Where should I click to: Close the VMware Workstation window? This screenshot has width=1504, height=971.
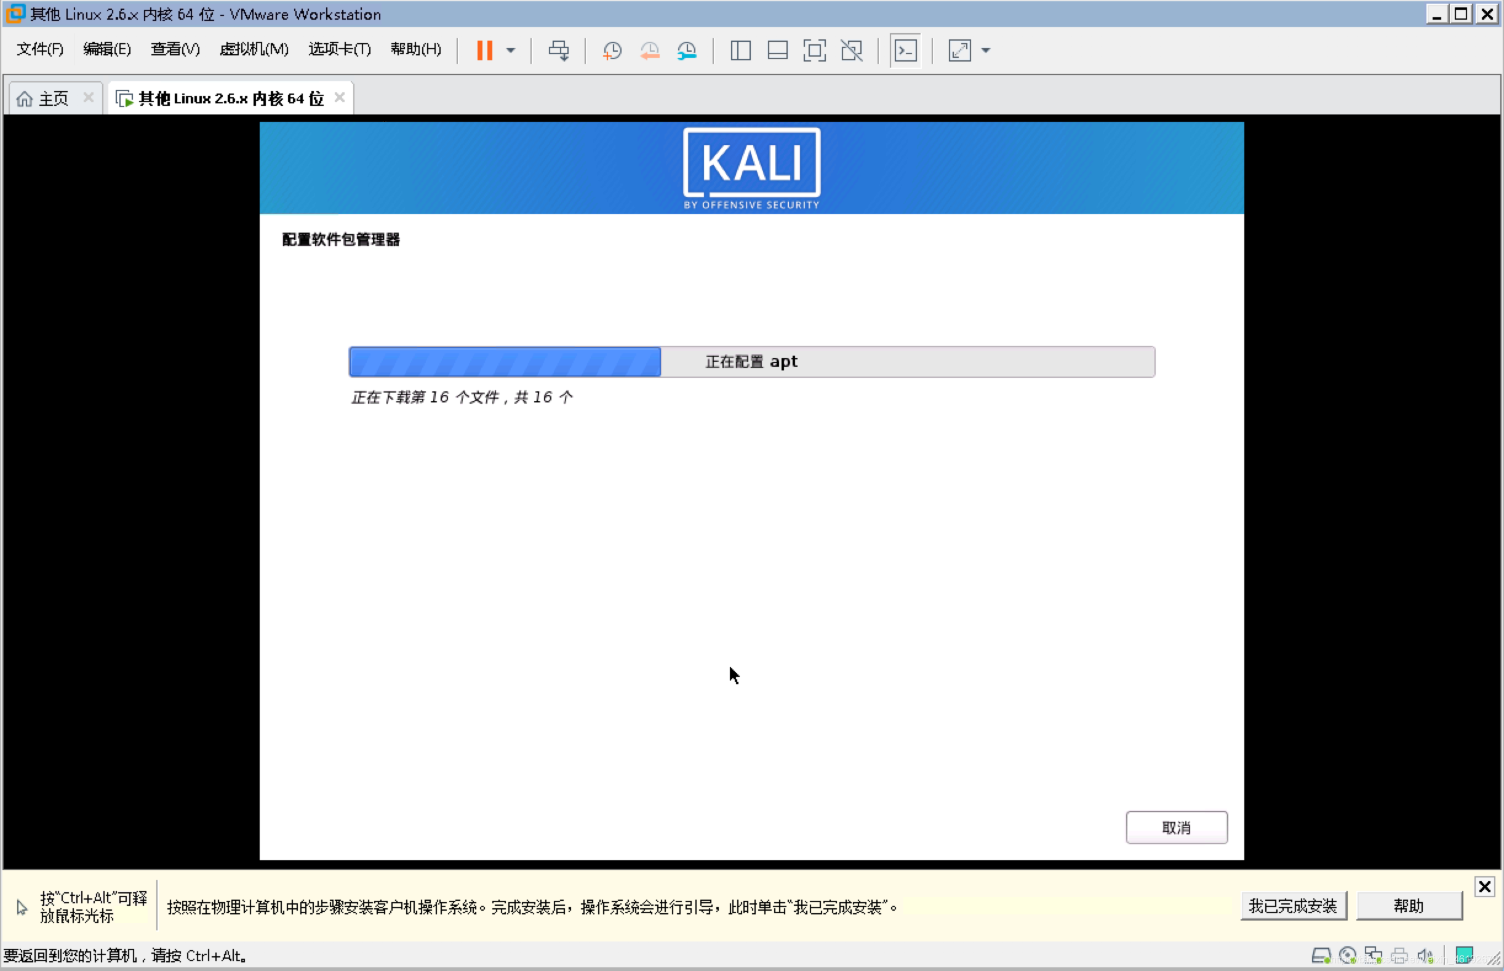[1487, 14]
